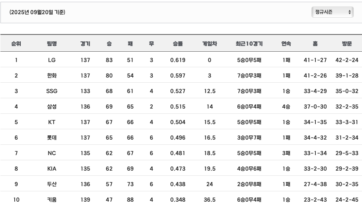Click 삼성's win rate 0.515
The width and height of the screenshot is (362, 206).
click(178, 106)
